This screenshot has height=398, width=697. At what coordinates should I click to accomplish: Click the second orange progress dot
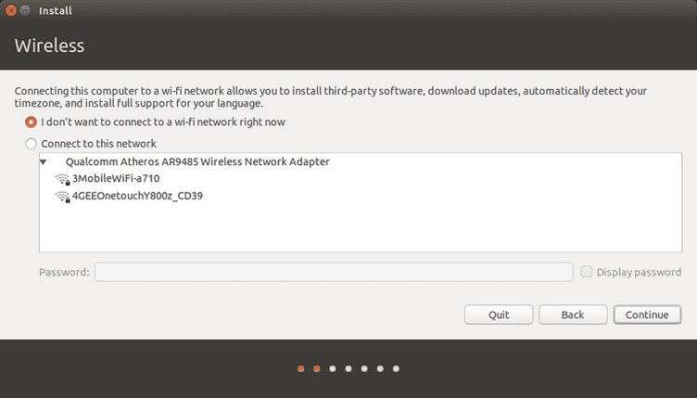317,368
